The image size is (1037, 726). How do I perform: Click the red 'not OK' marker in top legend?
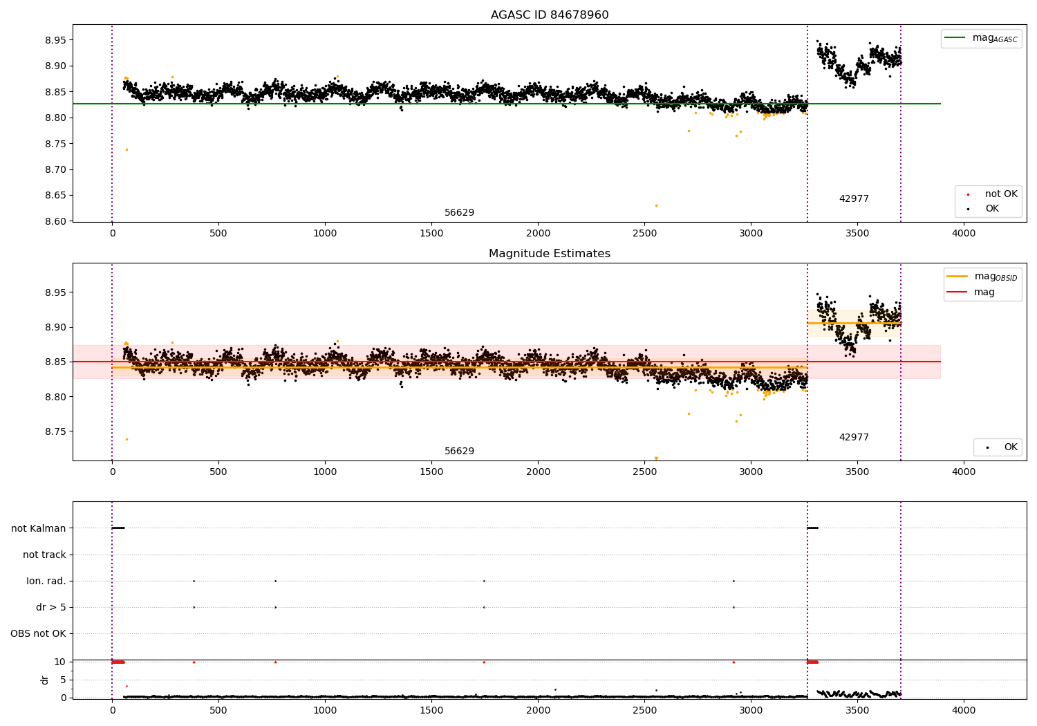968,195
